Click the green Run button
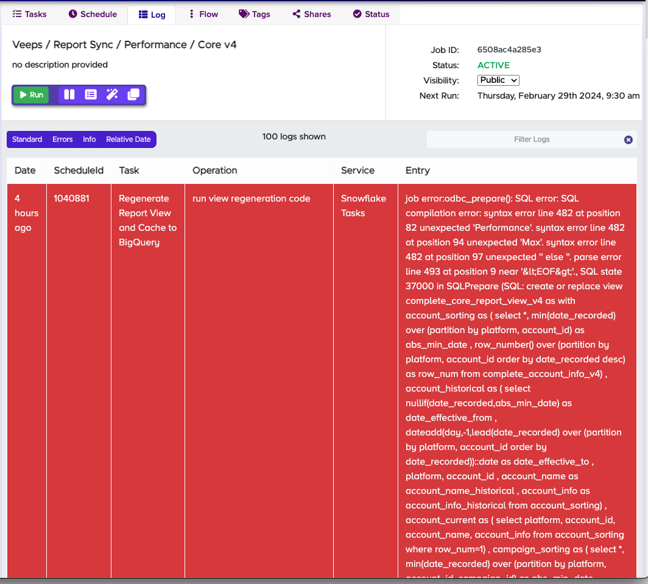Image resolution: width=648 pixels, height=584 pixels. coord(32,94)
